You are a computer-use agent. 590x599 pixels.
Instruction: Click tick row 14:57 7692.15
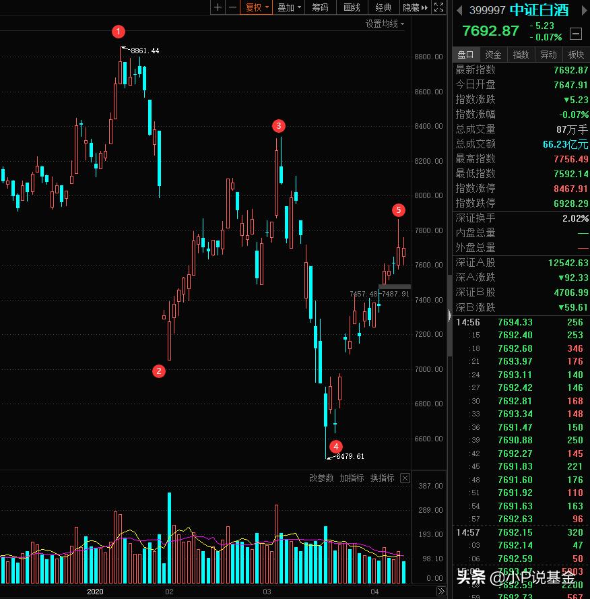(521, 532)
